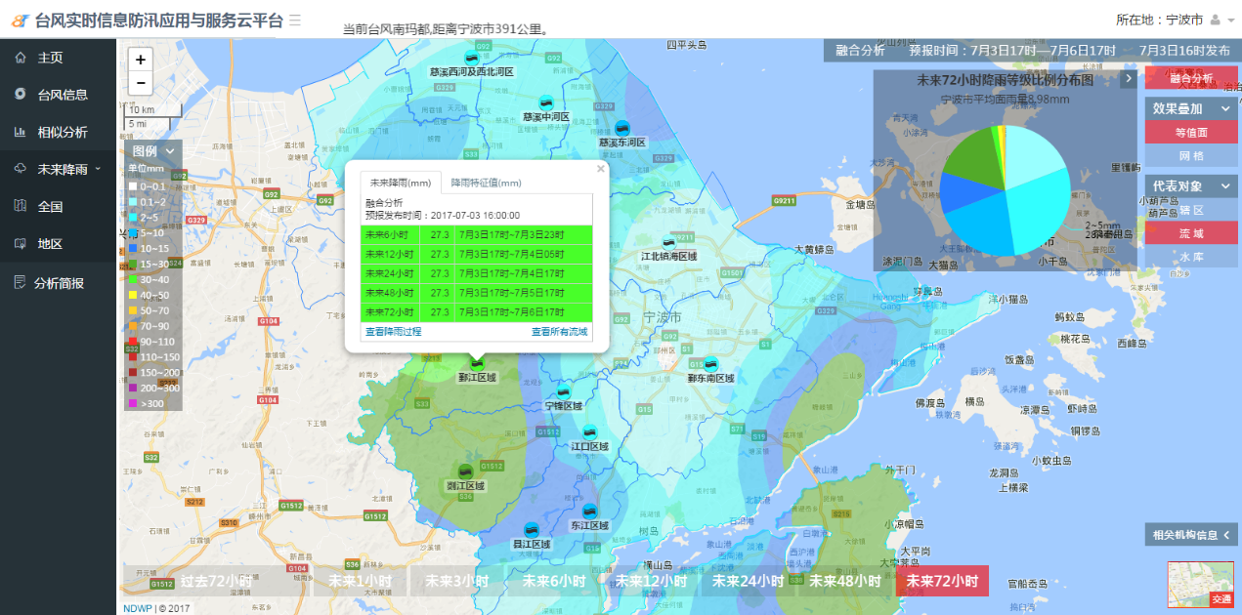Click the 鄞东南区域 basin marker icon
This screenshot has height=615, width=1242.
click(x=710, y=363)
